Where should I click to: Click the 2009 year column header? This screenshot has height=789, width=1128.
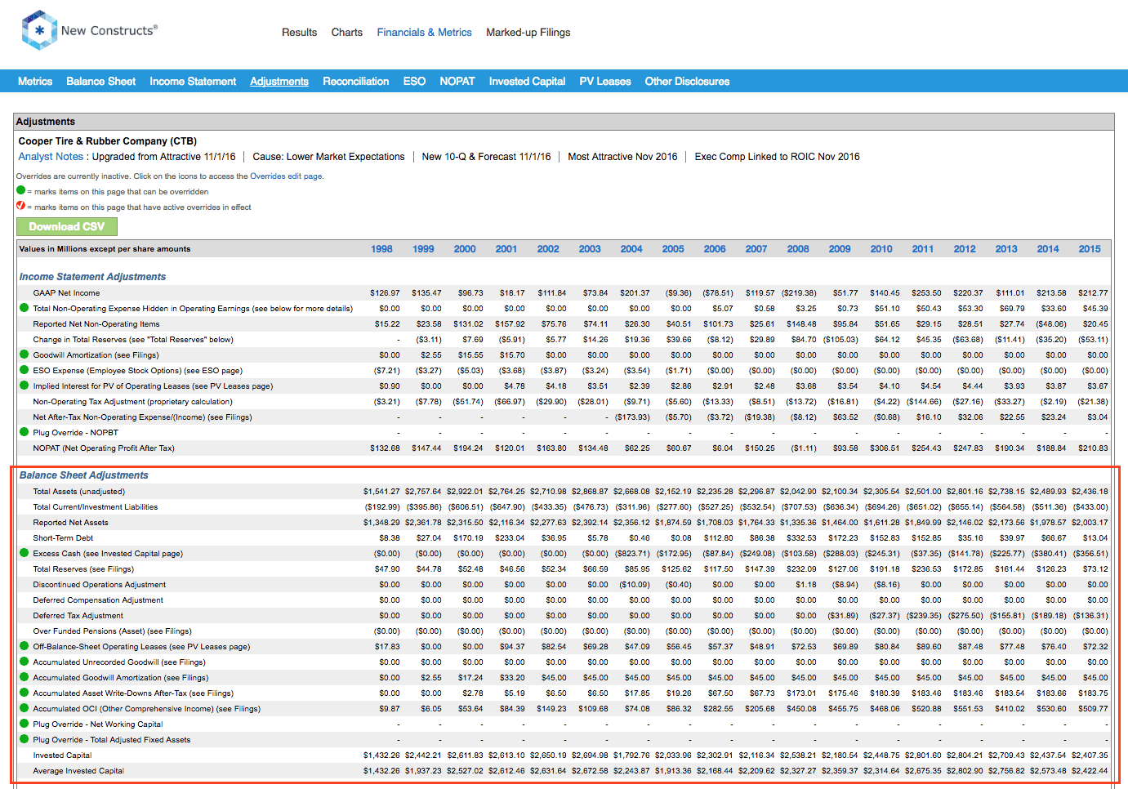(840, 249)
